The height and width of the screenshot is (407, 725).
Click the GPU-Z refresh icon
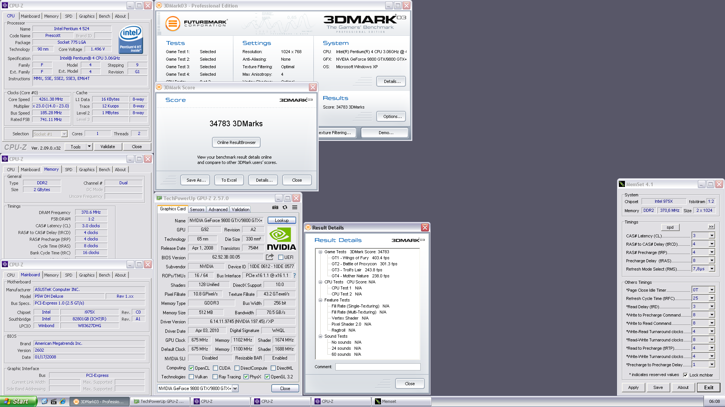285,207
